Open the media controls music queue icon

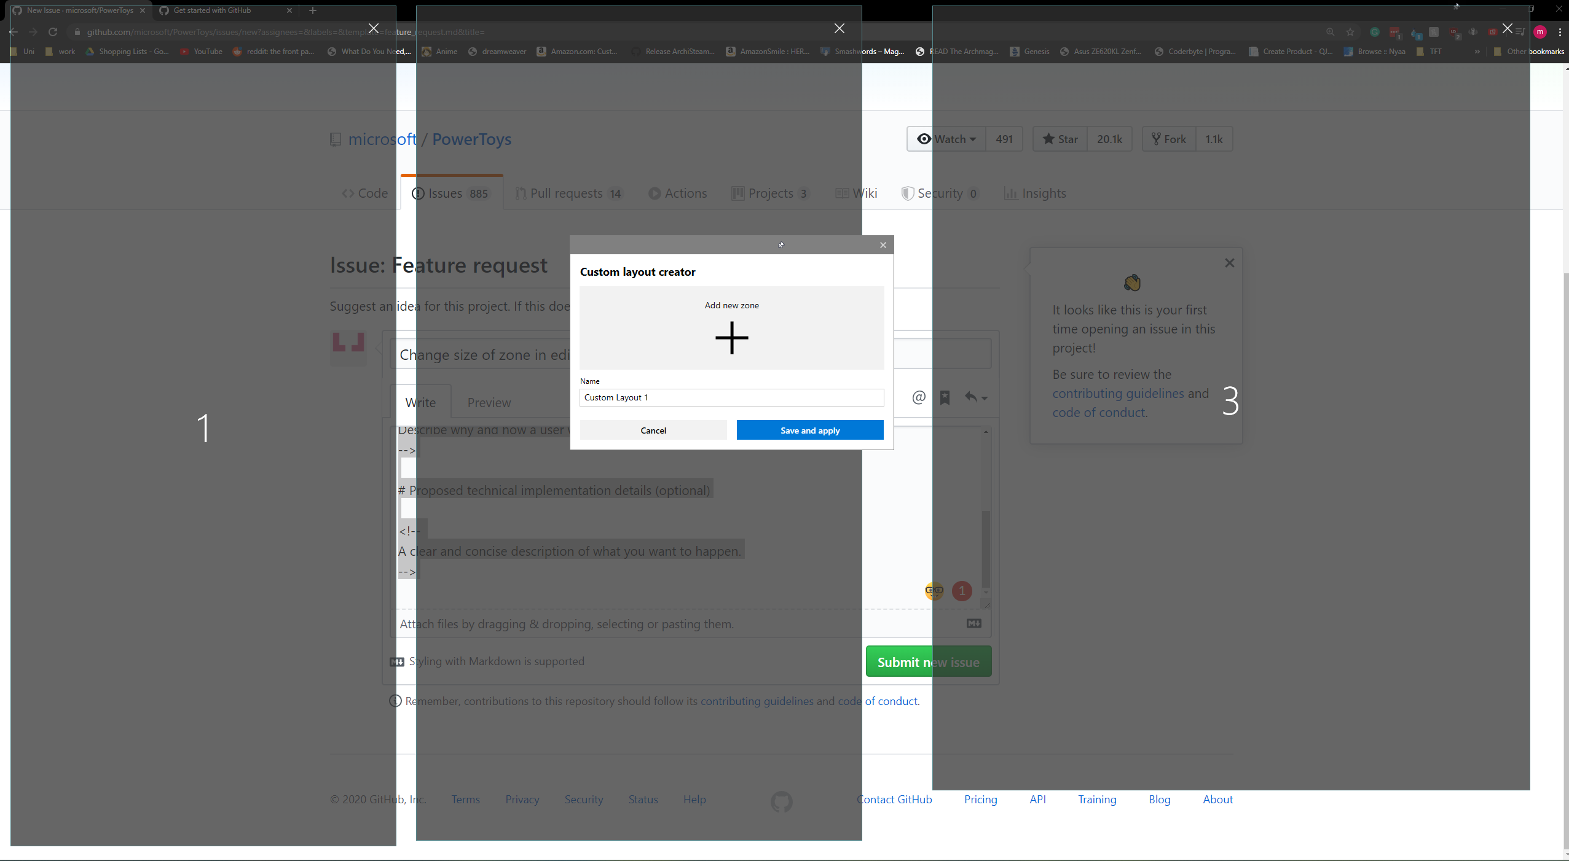[1520, 32]
